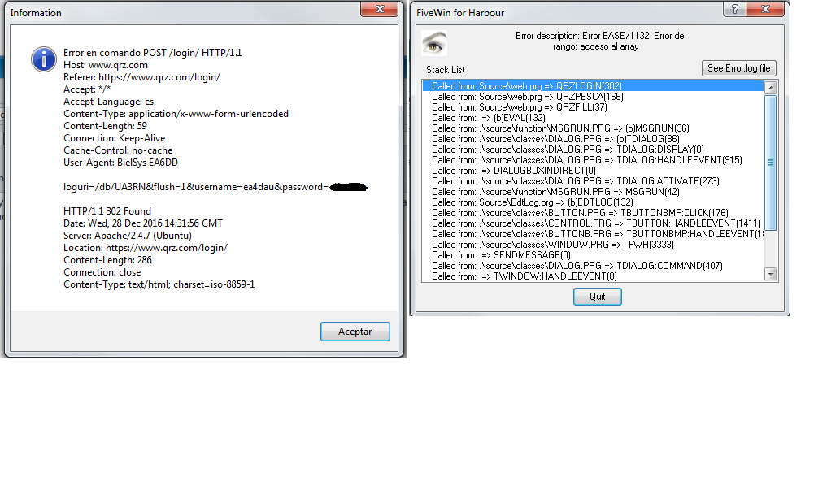Click the stack list scroll down arrow
The image size is (840, 499).
point(770,274)
